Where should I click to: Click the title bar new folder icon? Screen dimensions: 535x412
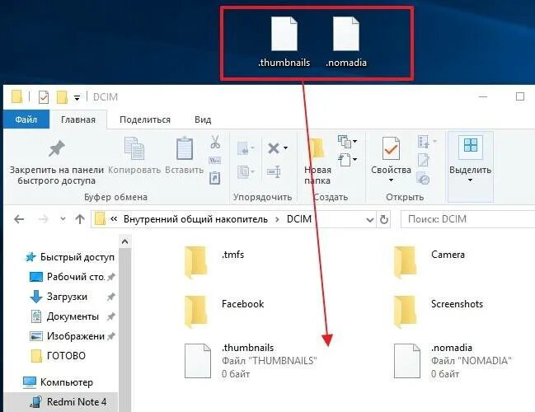[x=62, y=97]
